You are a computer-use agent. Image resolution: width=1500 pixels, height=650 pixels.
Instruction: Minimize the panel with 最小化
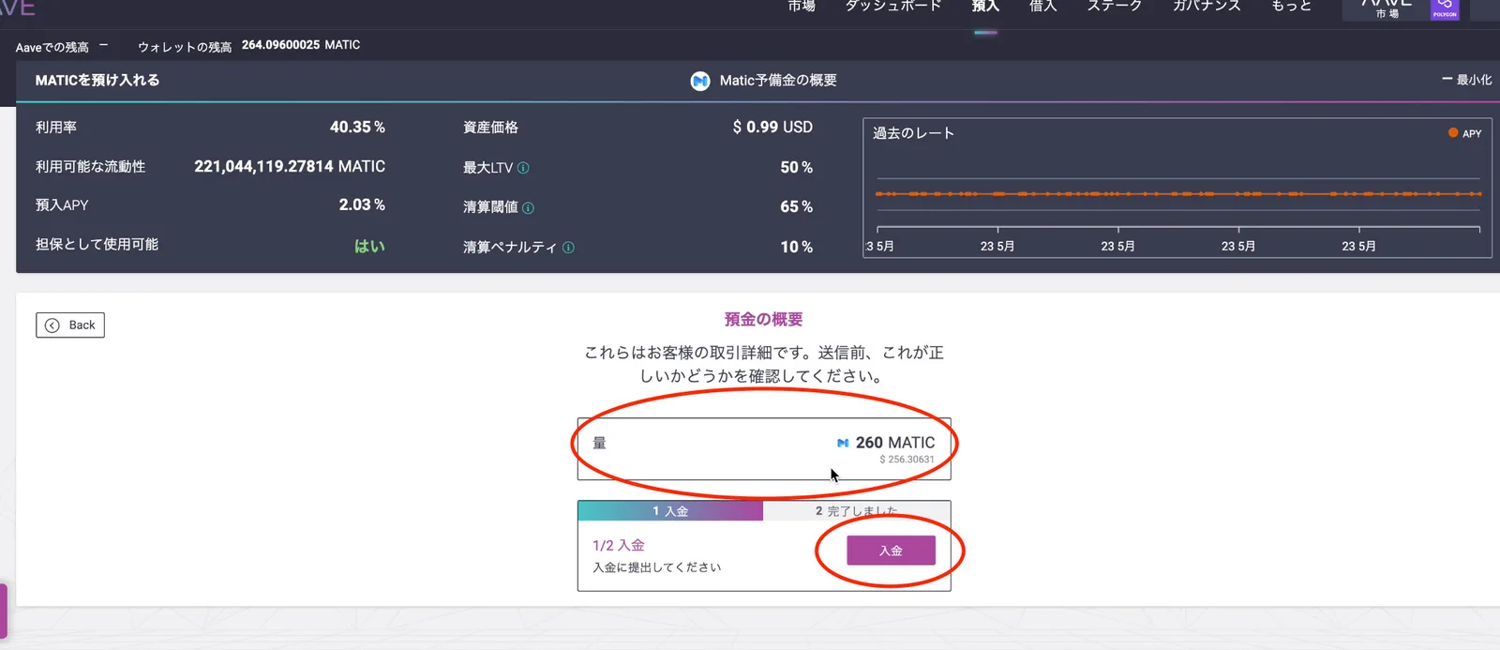click(x=1466, y=80)
